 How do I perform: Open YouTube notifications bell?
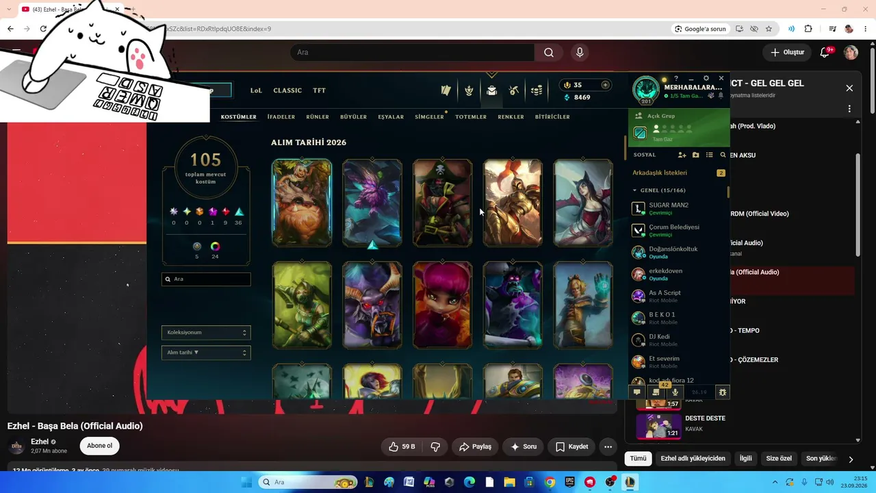(x=825, y=52)
